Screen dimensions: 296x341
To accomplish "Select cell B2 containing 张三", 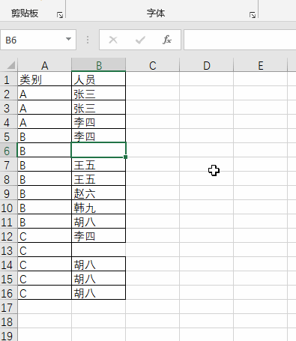I will pos(99,94).
